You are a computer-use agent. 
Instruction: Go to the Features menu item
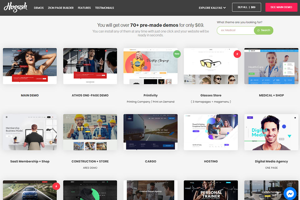pyautogui.click(x=84, y=8)
